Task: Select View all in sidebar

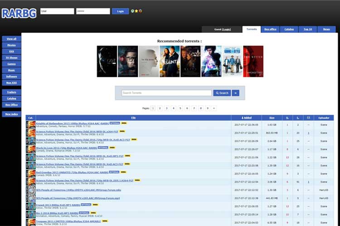Action: click(11, 39)
